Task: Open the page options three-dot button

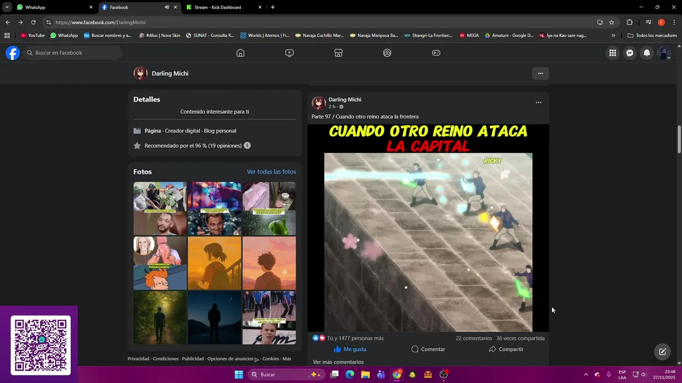Action: point(540,73)
